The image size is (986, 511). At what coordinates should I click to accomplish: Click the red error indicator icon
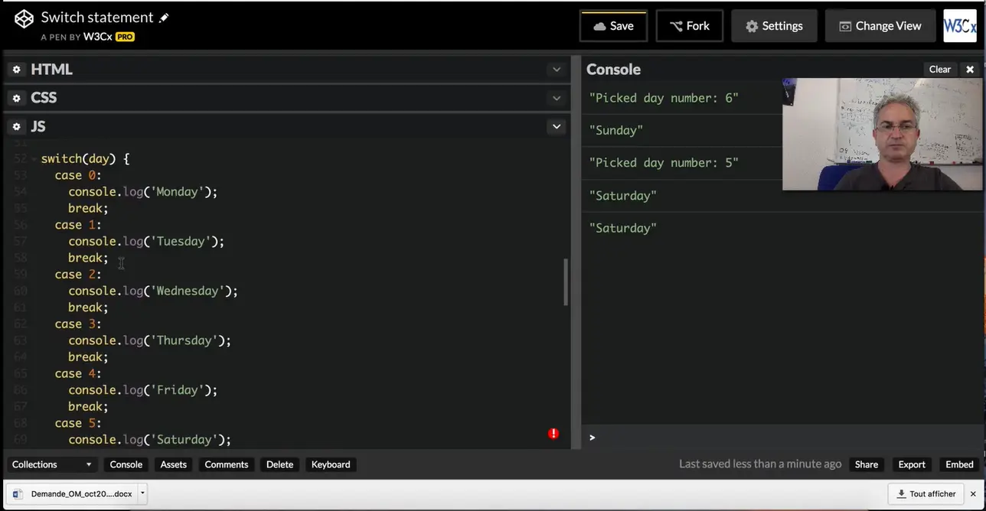(x=553, y=434)
